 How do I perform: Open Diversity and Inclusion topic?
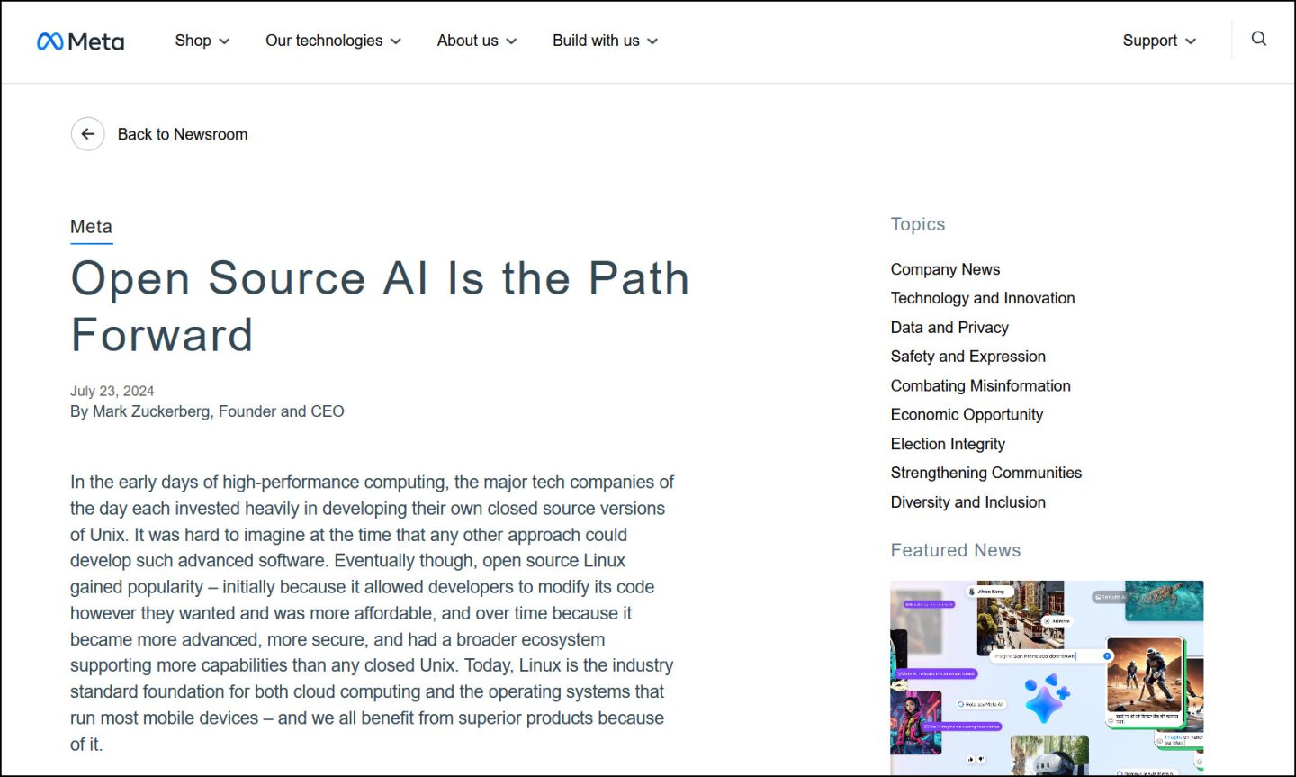point(967,502)
